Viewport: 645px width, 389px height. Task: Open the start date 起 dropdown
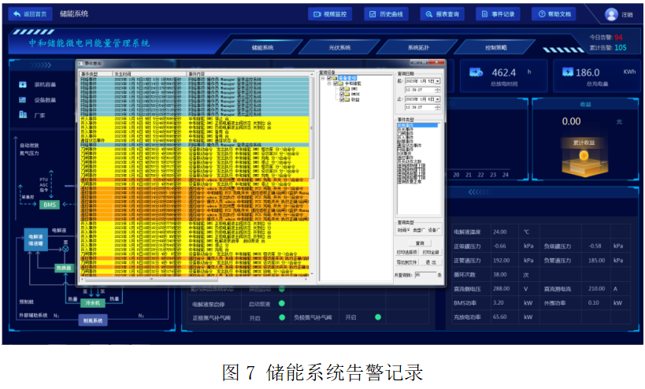coord(437,81)
